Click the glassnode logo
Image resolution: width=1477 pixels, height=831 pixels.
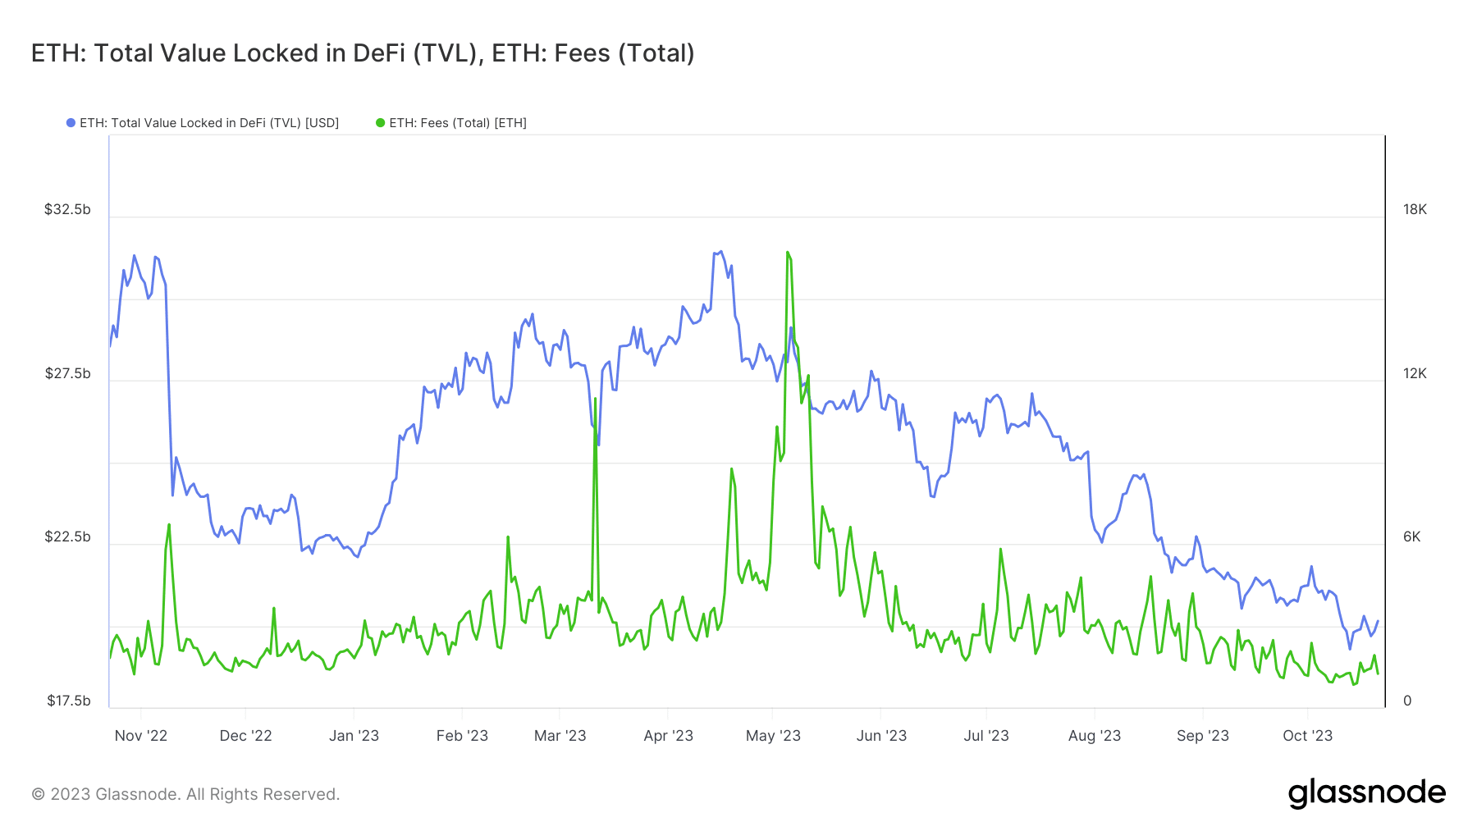1367,793
